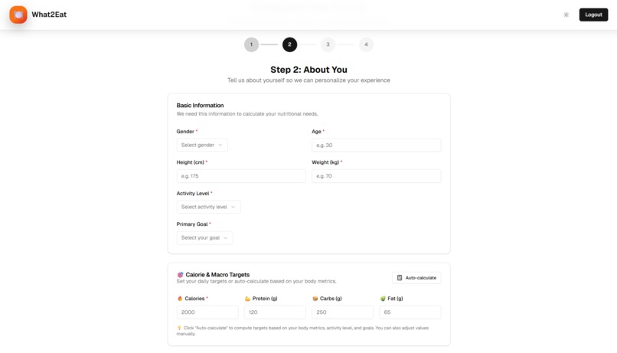Click the flame icon next to Calories
This screenshot has width=617, height=353.
tap(180, 299)
